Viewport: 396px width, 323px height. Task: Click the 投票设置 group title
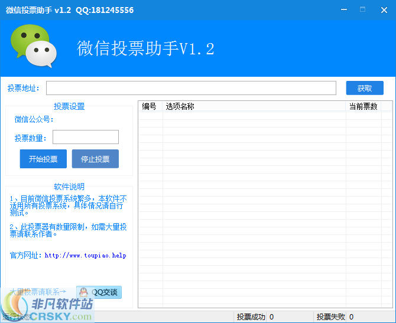(69, 106)
